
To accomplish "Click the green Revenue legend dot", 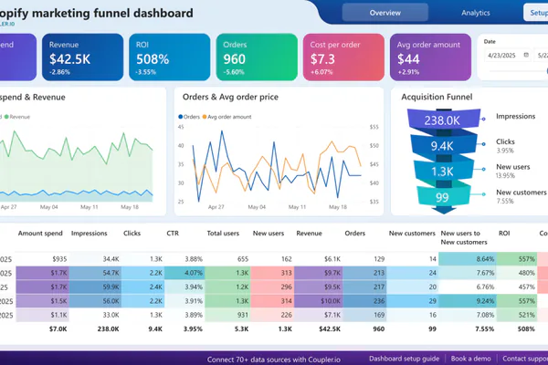I will [x=6, y=117].
